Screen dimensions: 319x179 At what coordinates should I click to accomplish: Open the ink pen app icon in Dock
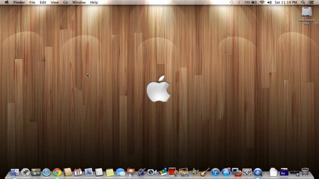[142, 172]
